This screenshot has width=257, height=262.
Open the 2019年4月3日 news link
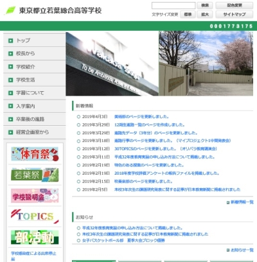[141, 117]
